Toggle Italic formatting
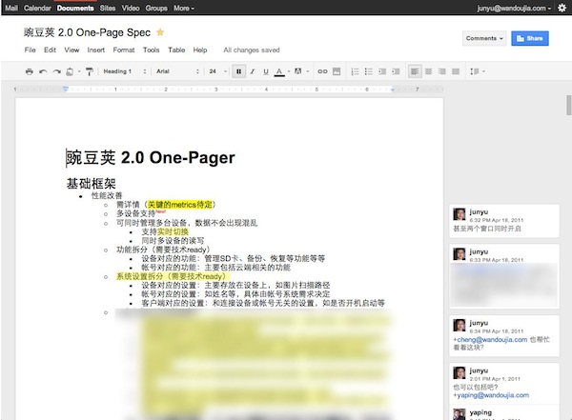572x420 pixels. pyautogui.click(x=252, y=70)
